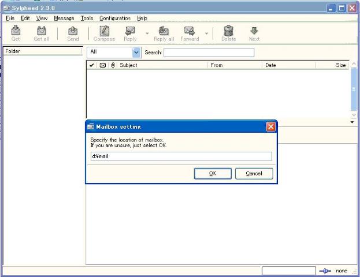This screenshot has height=277, width=360.
Task: Click the scrollbar up arrow
Action: [x=354, y=64]
